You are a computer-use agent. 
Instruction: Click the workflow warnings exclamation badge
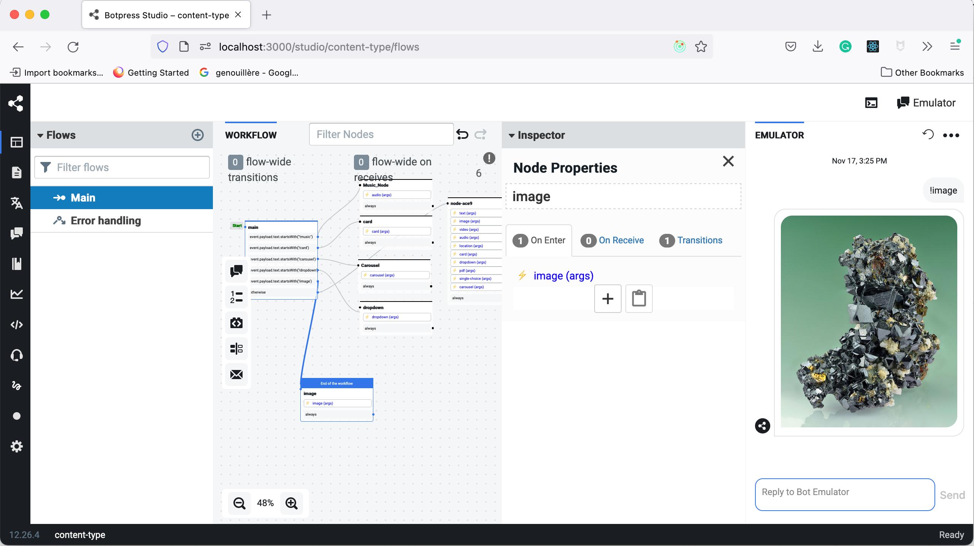[x=489, y=158]
